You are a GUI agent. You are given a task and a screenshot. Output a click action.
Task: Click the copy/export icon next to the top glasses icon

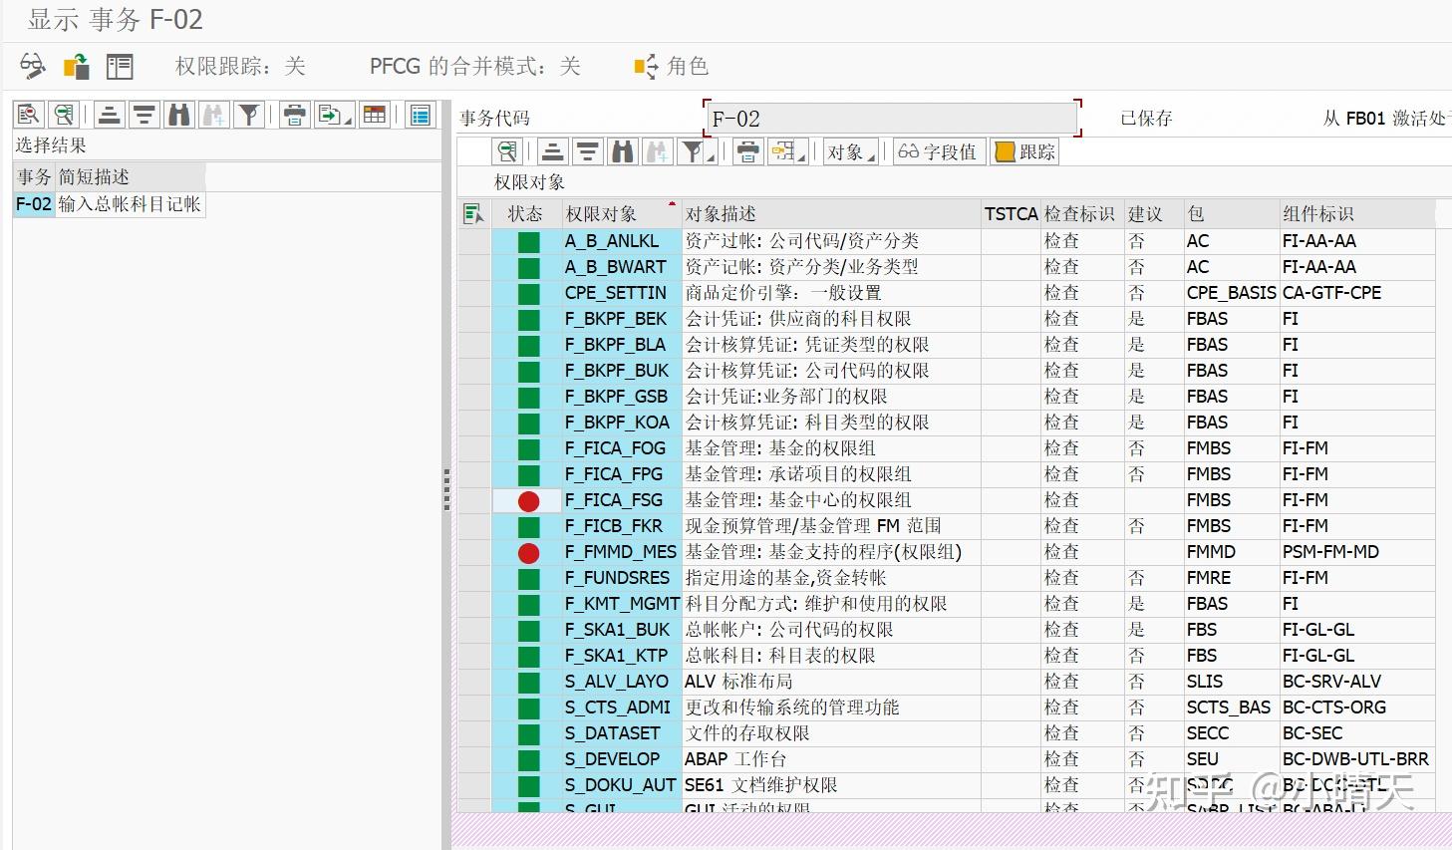click(x=76, y=66)
